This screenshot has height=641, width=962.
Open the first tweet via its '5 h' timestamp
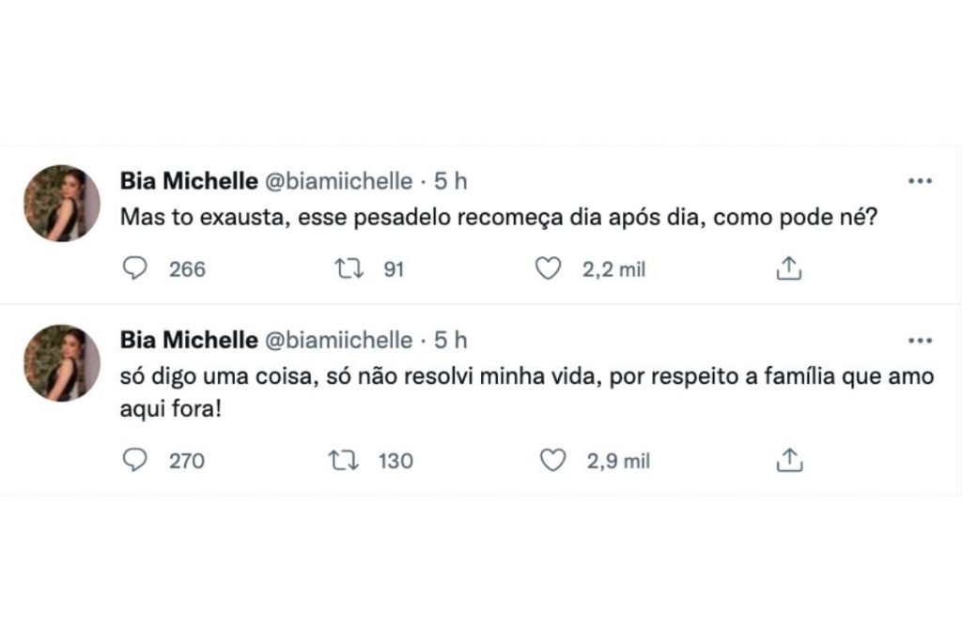pos(449,181)
